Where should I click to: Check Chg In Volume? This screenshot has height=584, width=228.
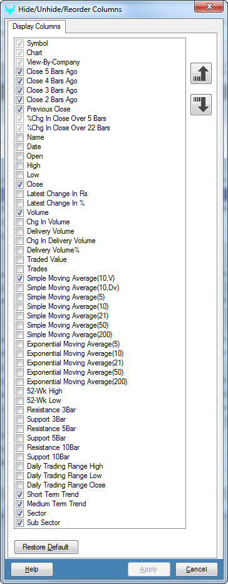[x=20, y=222]
